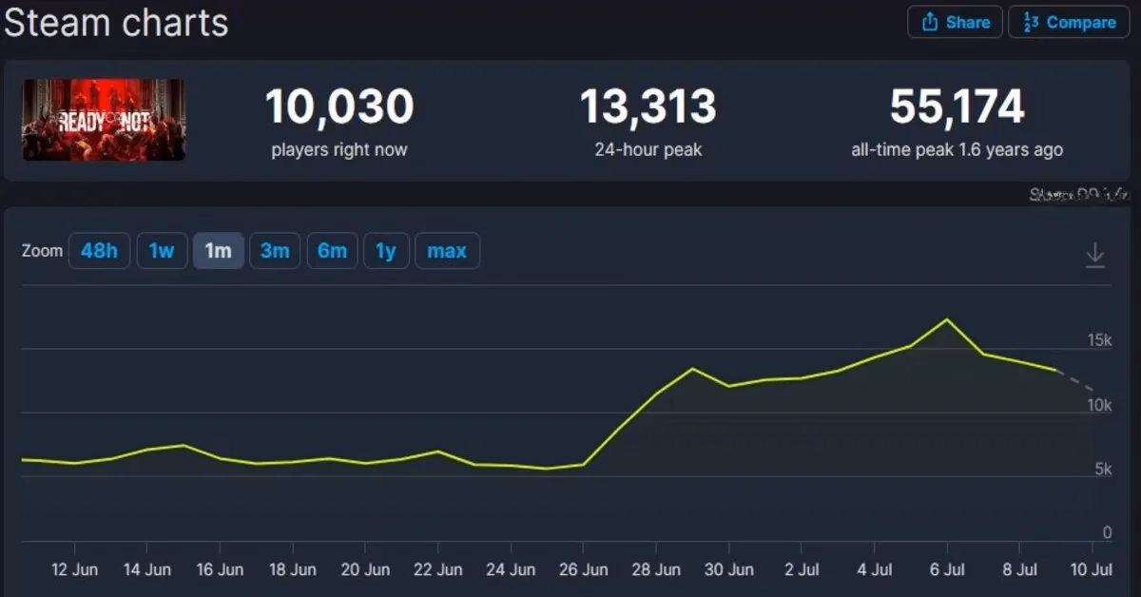Select the 1y zoom range
The height and width of the screenshot is (597, 1141).
tap(386, 250)
